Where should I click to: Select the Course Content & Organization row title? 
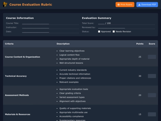(x=22, y=57)
